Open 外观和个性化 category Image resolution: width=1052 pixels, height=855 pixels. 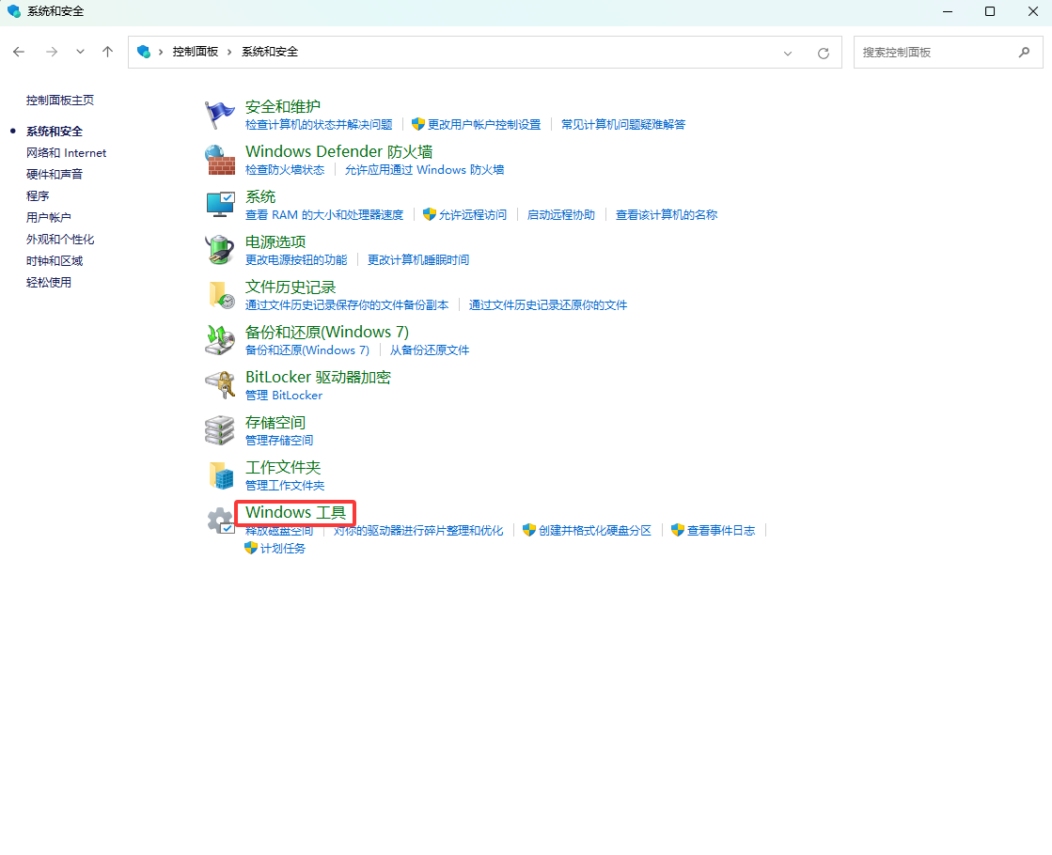tap(60, 240)
